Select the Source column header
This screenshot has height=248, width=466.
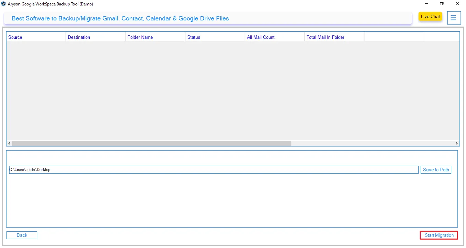15,37
